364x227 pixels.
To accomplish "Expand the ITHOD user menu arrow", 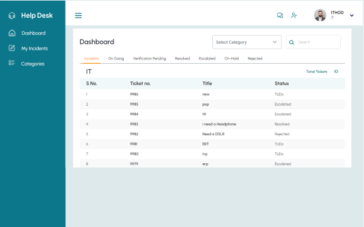I will 352,16.
